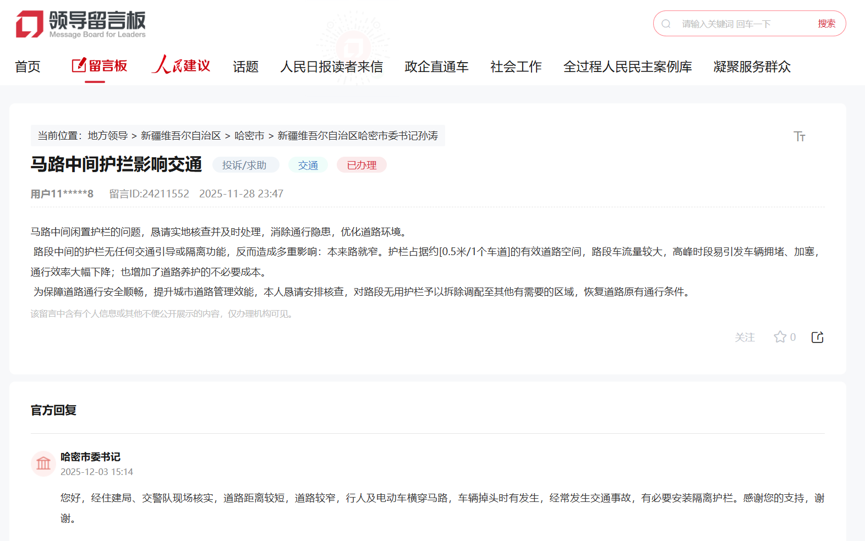Click the star favorite icon
The height and width of the screenshot is (541, 865).
click(x=780, y=337)
